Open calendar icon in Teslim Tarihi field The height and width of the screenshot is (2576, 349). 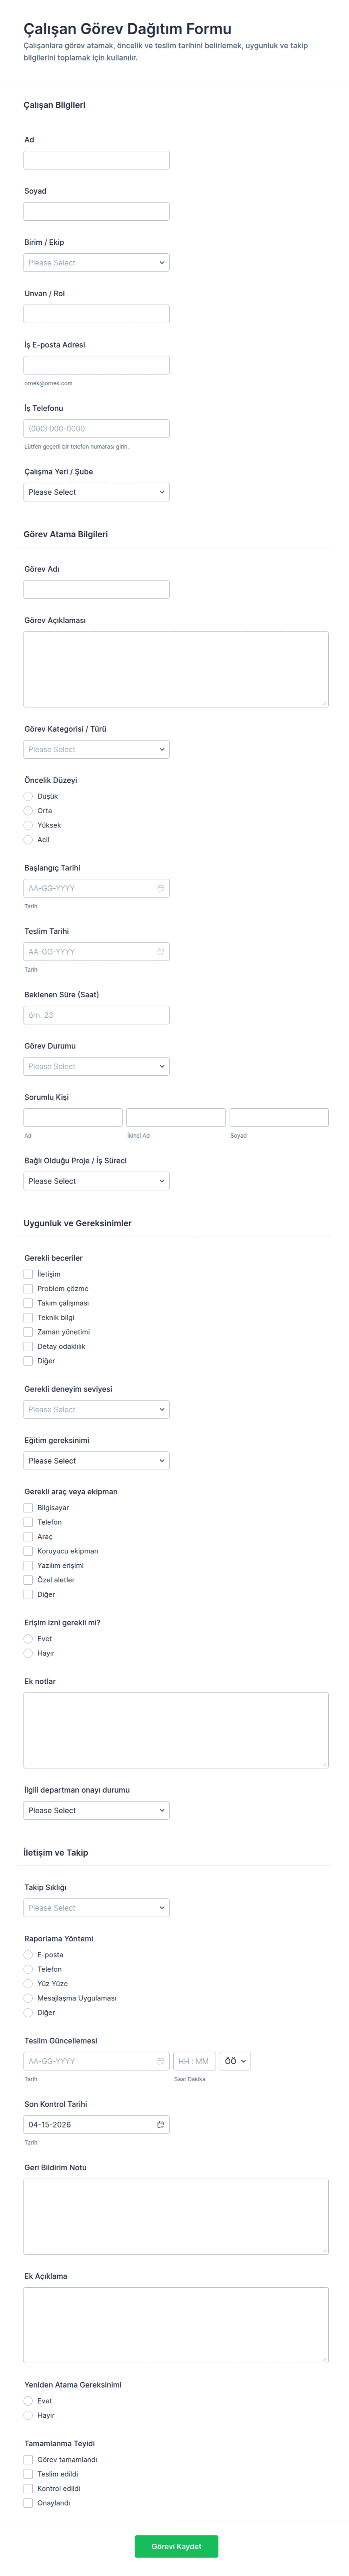click(161, 951)
